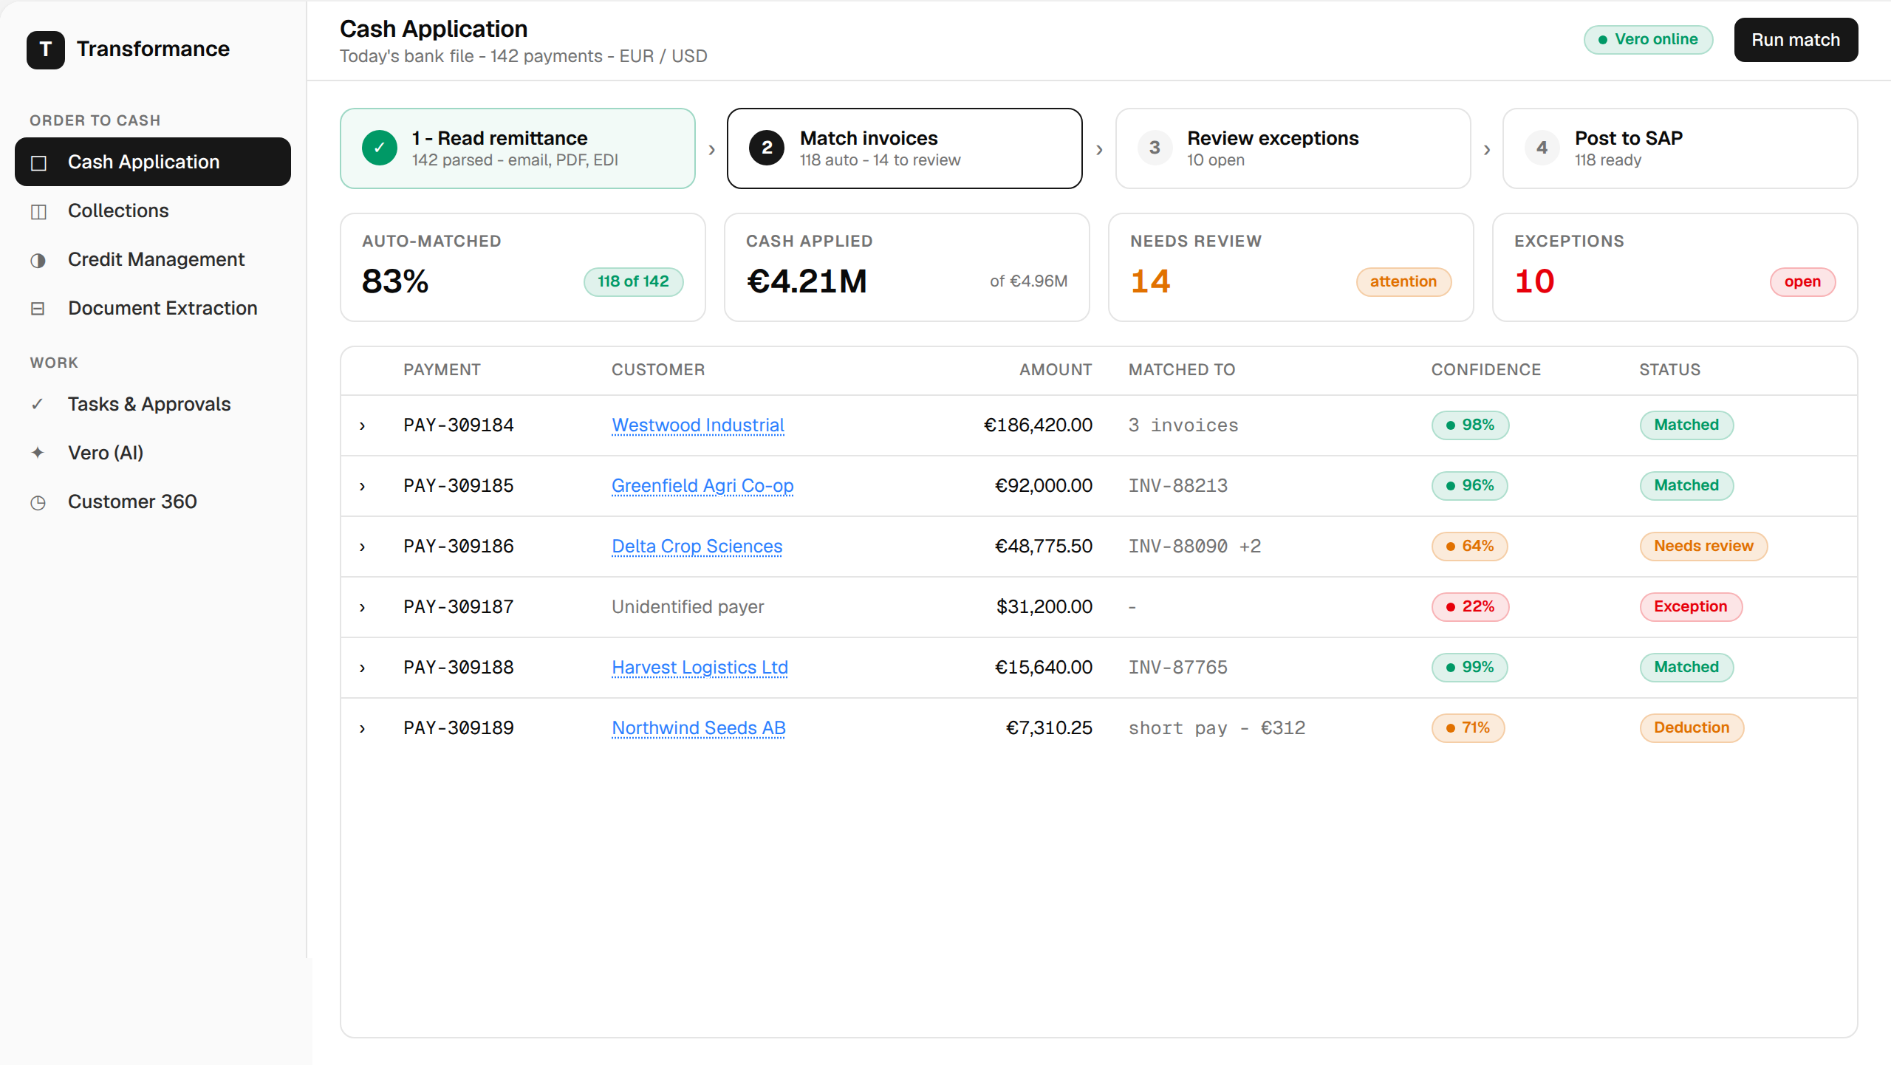
Task: Click the Collections columns icon
Action: pyautogui.click(x=38, y=211)
